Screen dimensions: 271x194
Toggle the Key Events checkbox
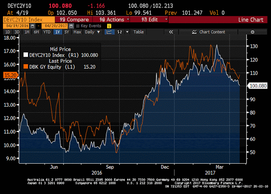(78, 26)
